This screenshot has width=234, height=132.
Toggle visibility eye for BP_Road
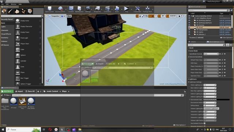[189, 27]
